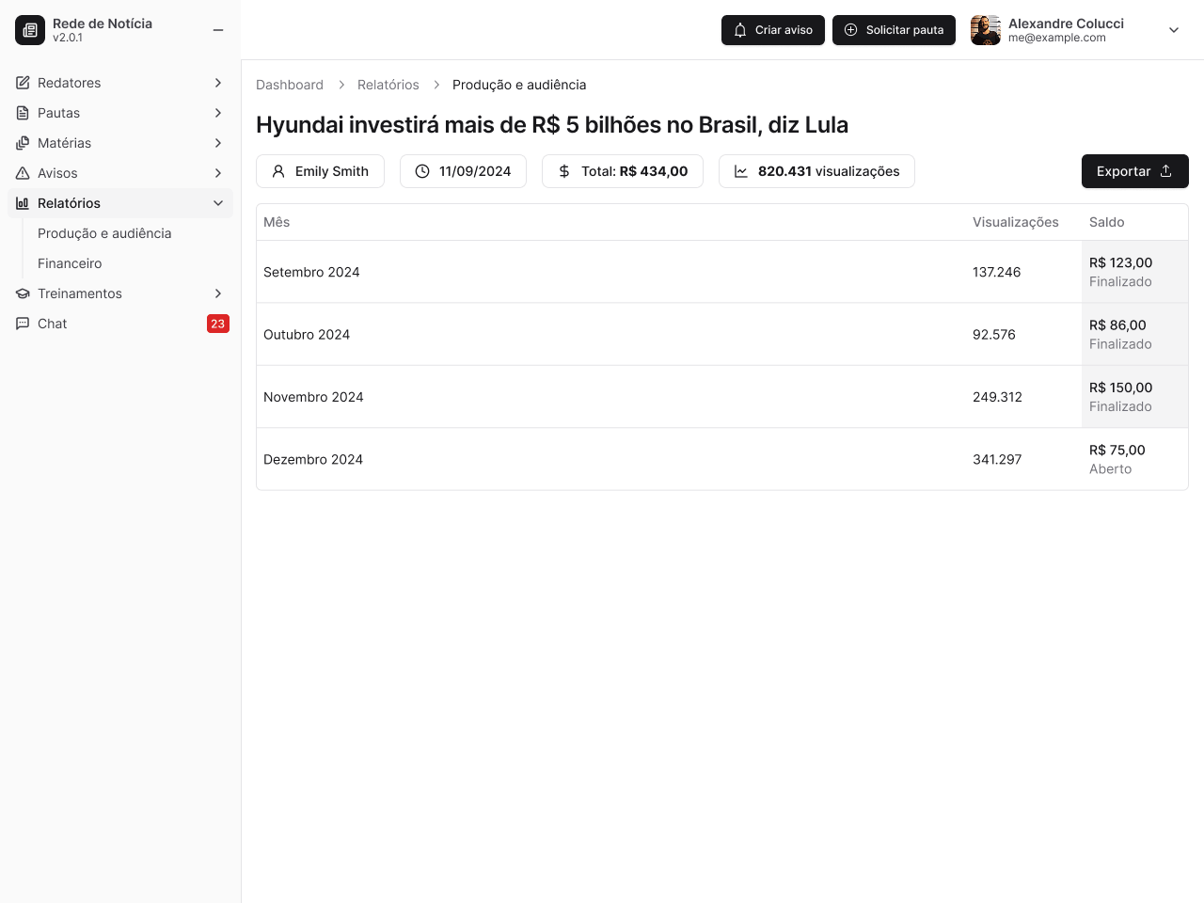Click the Criar aviso button

coord(772,30)
